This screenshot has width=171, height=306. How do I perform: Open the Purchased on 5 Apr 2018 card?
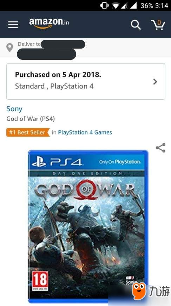[86, 81]
